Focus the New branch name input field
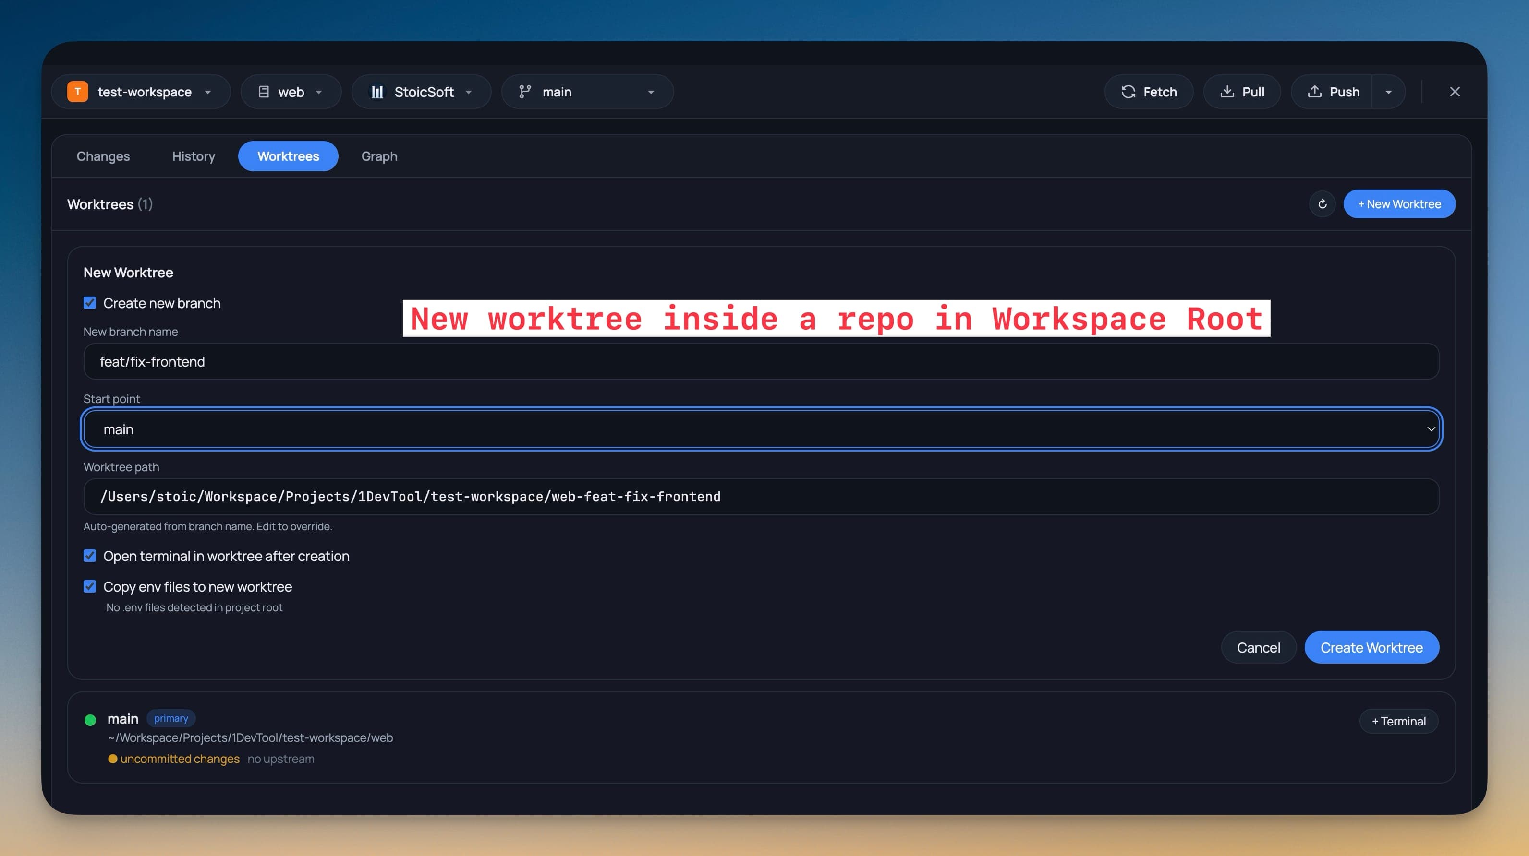This screenshot has height=856, width=1529. tap(762, 361)
